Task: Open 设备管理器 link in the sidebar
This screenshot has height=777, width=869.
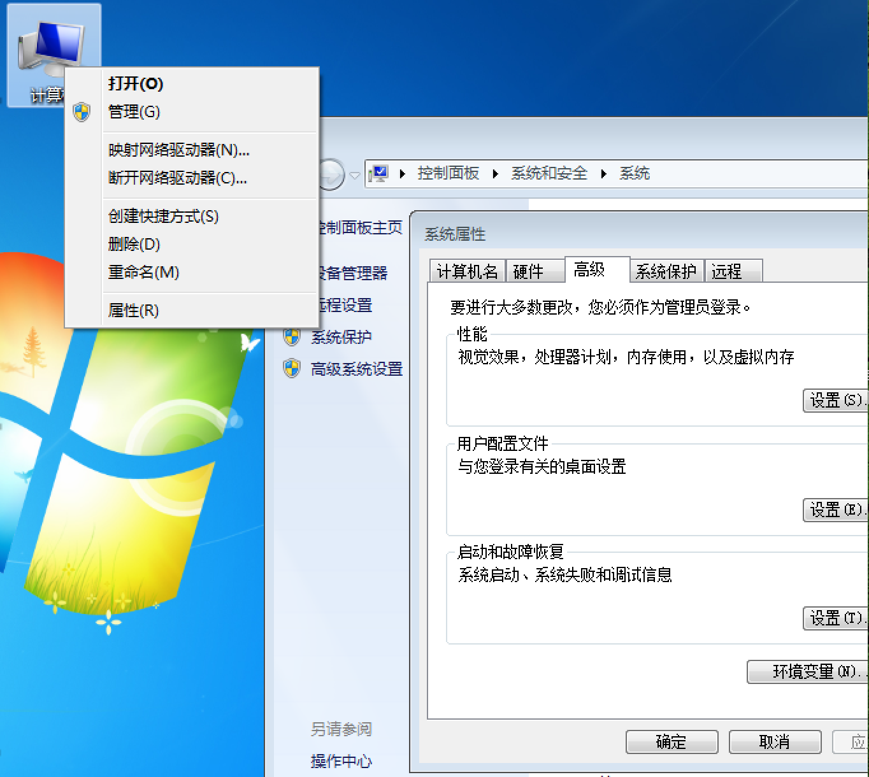Action: [353, 273]
